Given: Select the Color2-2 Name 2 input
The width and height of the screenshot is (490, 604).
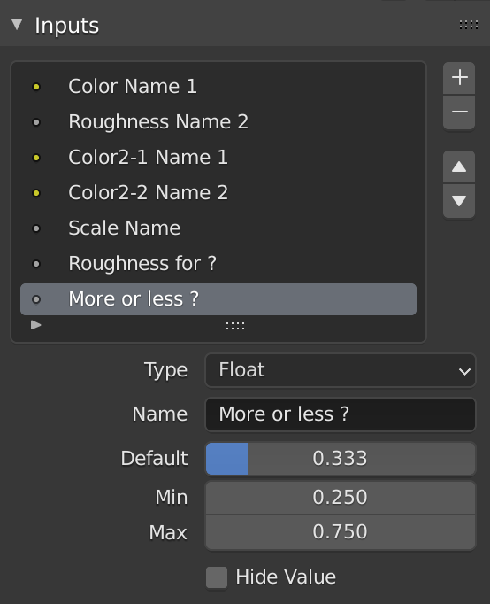Looking at the screenshot, I should click(218, 192).
